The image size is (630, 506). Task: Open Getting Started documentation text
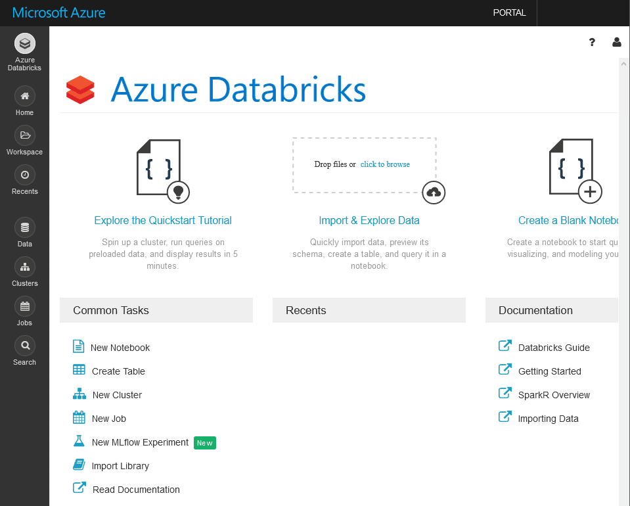550,371
